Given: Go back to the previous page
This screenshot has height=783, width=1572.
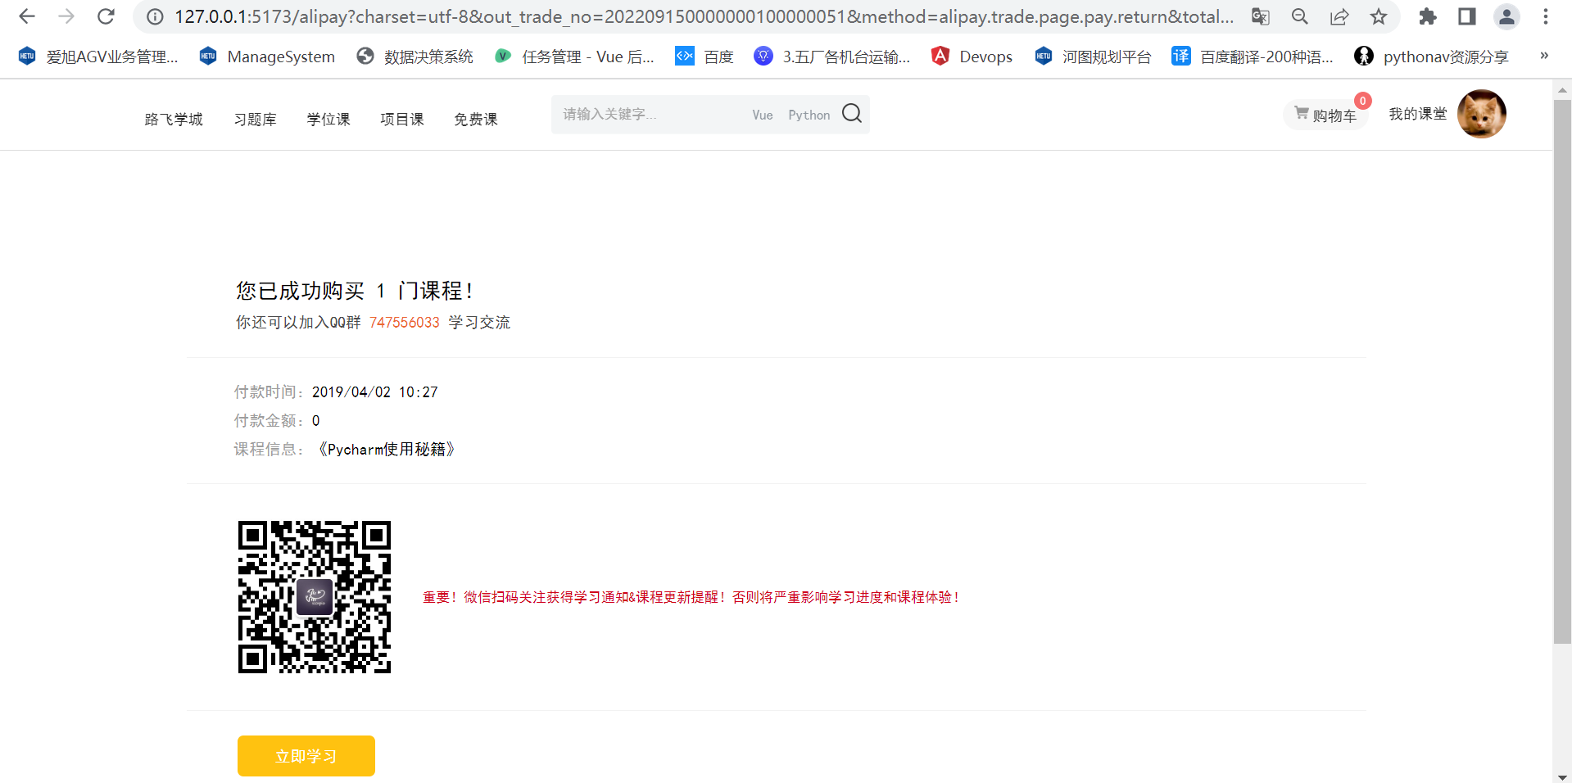Looking at the screenshot, I should point(27,16).
